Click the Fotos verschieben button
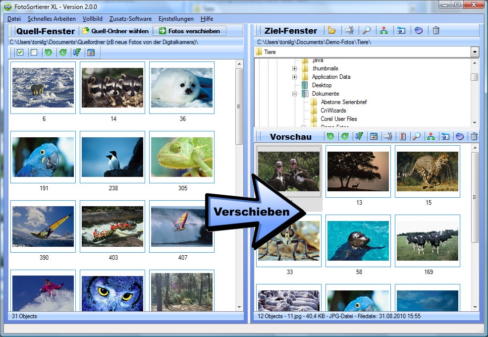The image size is (488, 337). pyautogui.click(x=189, y=31)
